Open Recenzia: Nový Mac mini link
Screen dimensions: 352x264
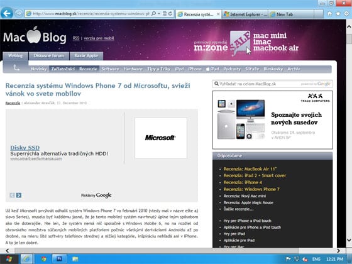point(245,196)
